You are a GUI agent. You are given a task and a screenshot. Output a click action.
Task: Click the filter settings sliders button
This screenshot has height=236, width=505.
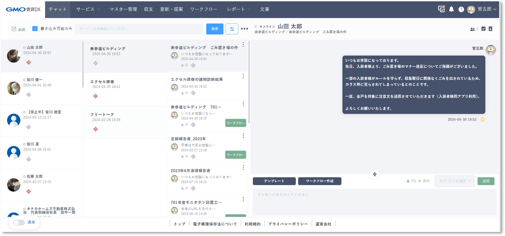click(232, 29)
